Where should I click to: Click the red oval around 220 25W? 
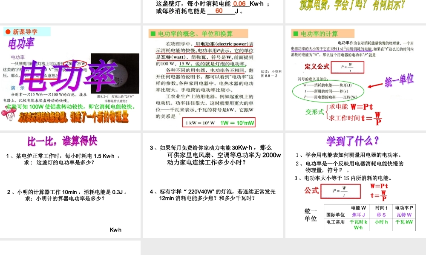tap(76, 64)
